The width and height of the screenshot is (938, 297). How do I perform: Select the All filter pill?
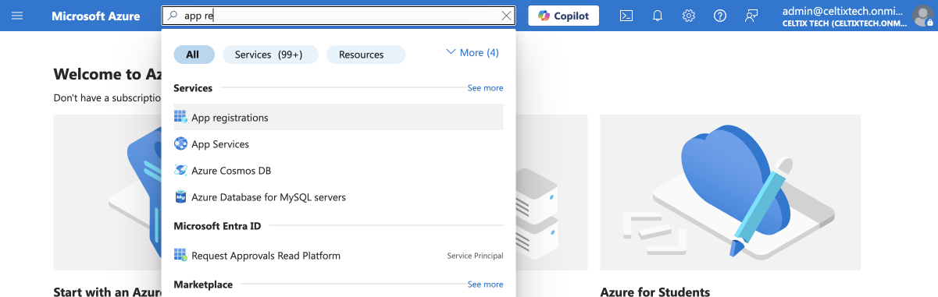[x=193, y=55]
